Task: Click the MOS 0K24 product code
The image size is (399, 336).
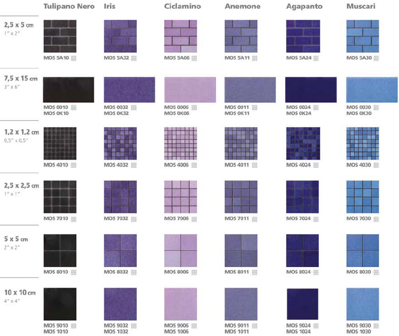Action: tap(297, 113)
